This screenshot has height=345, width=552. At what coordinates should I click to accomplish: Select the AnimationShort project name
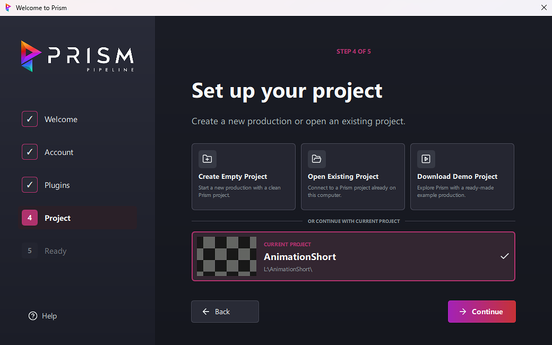300,257
